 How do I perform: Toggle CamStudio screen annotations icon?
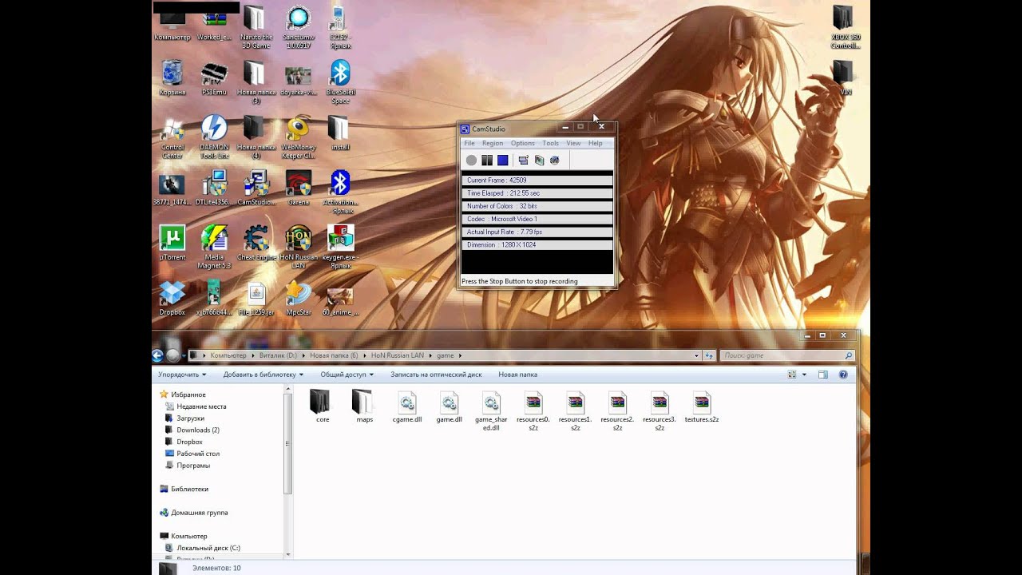[524, 161]
